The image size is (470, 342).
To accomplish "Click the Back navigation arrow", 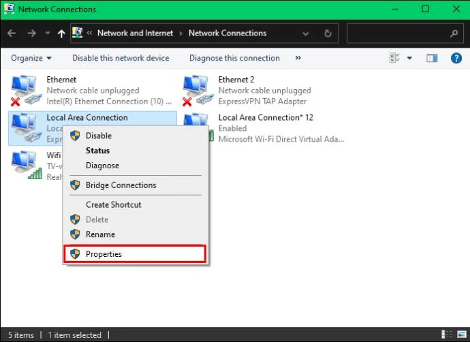I will click(x=12, y=33).
